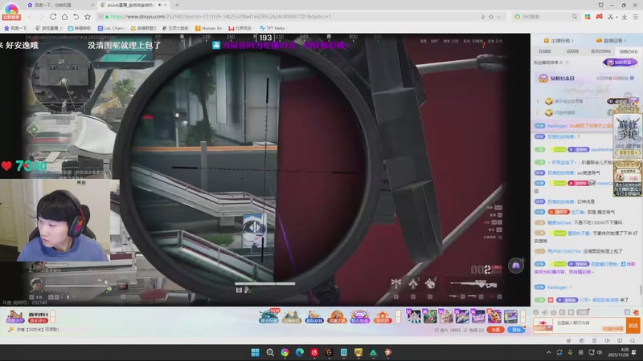
Task: Go back with the browser back arrow
Action: (x=30, y=17)
